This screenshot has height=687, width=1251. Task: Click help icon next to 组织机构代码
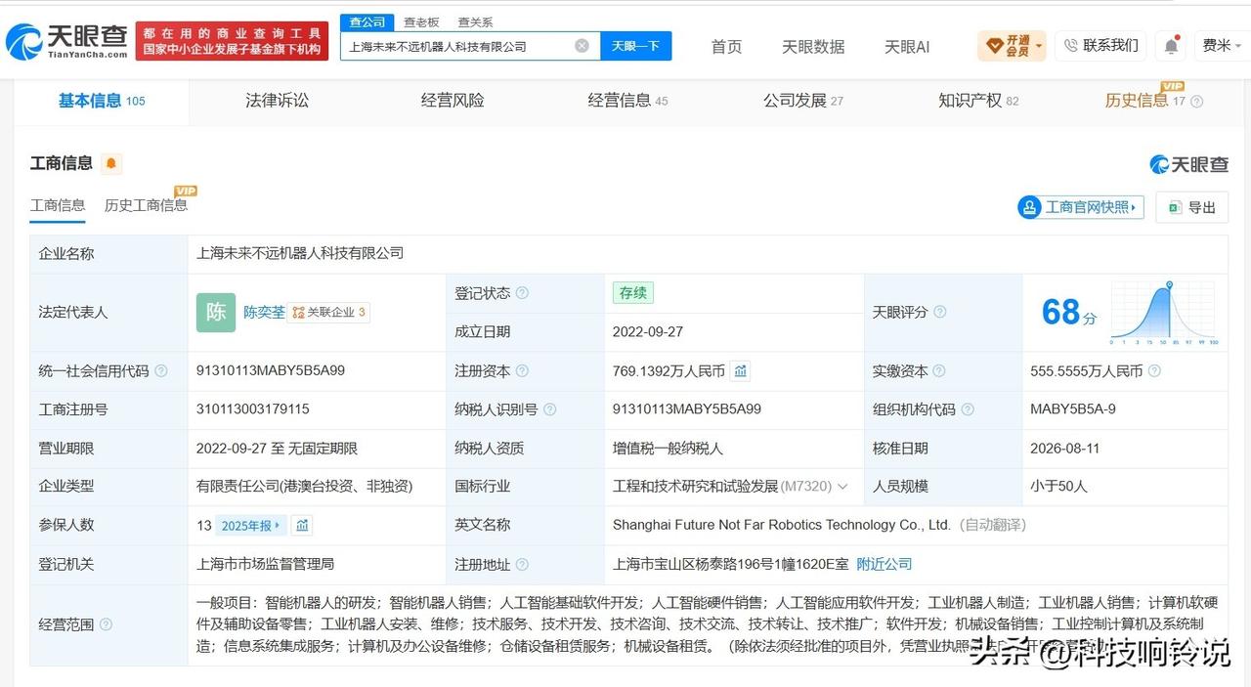[967, 409]
